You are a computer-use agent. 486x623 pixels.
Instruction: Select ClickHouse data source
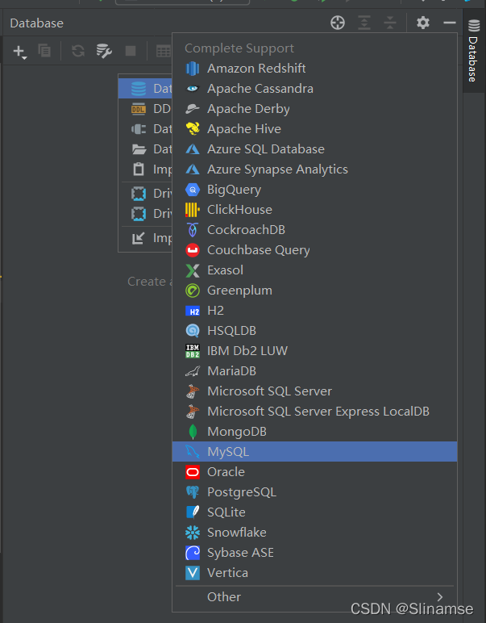[x=314, y=210]
